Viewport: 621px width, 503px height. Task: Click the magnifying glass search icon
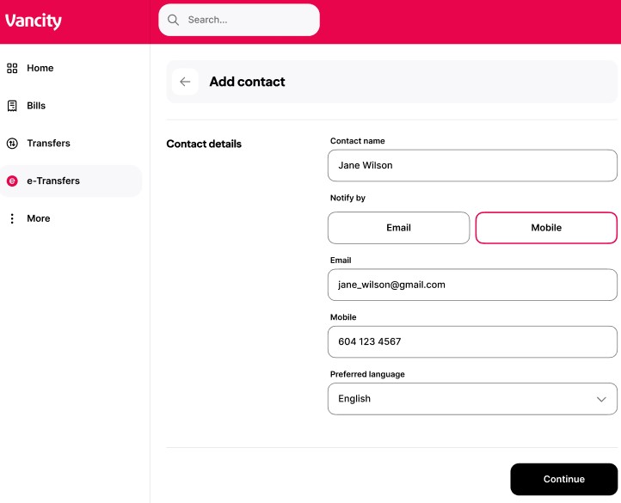(x=174, y=20)
